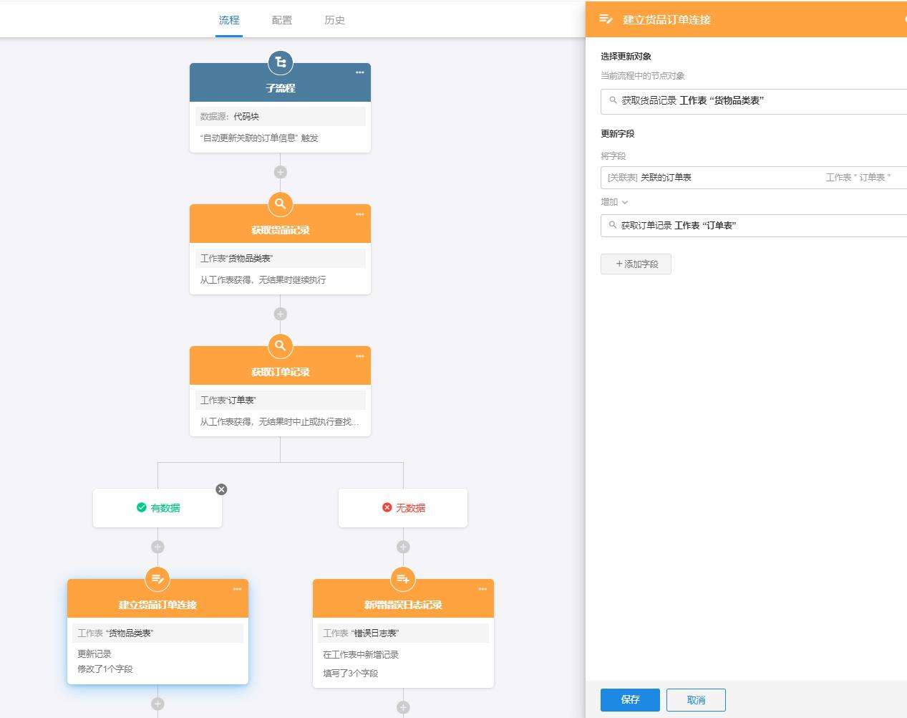Click the search icon in 获取订单记录 selector
Viewport: 907px width, 718px height.
click(x=613, y=225)
